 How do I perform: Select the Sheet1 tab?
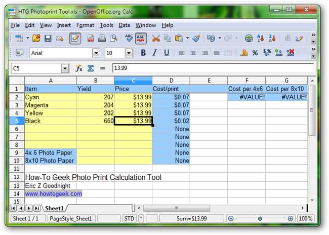(x=53, y=208)
